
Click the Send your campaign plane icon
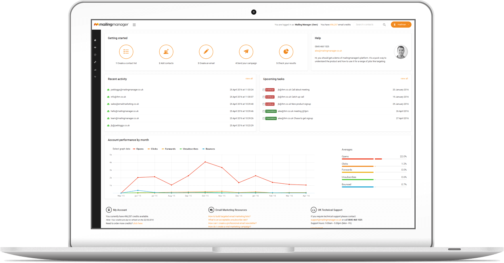(x=246, y=52)
